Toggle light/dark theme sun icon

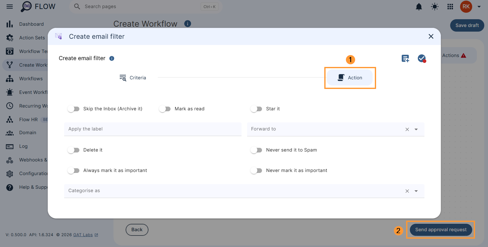pos(435,7)
